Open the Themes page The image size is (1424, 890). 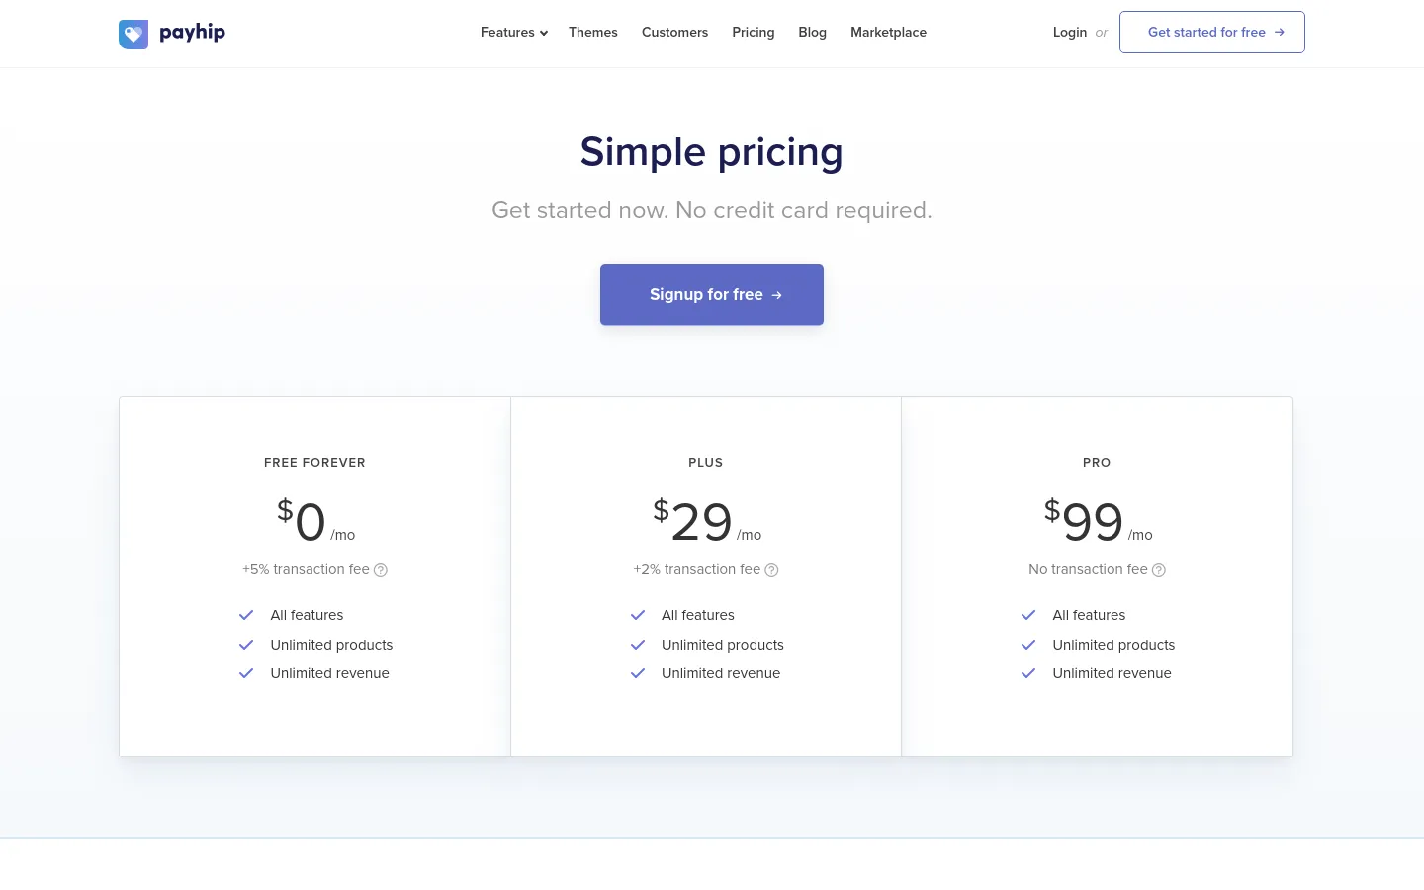[x=593, y=33]
